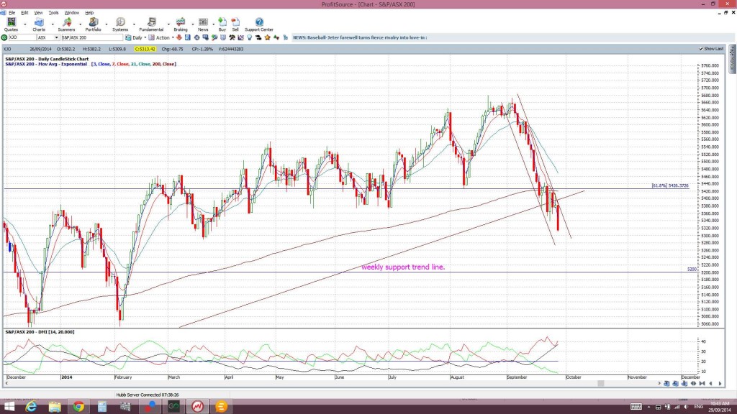737x414 pixels.
Task: Click the green symbol icon left of XJO
Action: pyautogui.click(x=5, y=37)
